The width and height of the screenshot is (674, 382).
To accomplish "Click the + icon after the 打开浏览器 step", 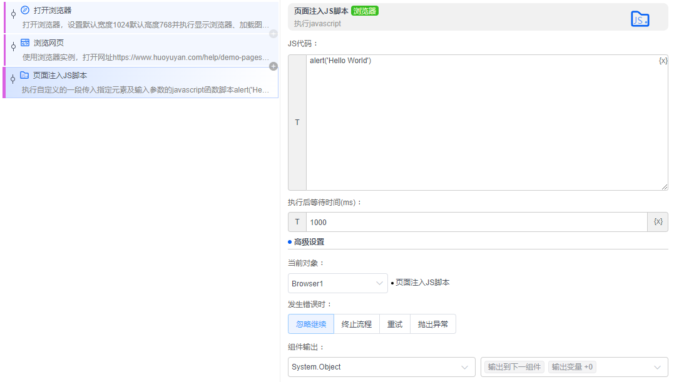I will [x=273, y=33].
